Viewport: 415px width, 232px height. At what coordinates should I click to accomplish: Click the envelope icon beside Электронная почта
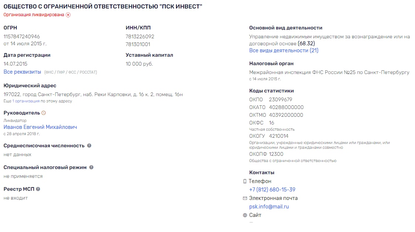pyautogui.click(x=245, y=198)
